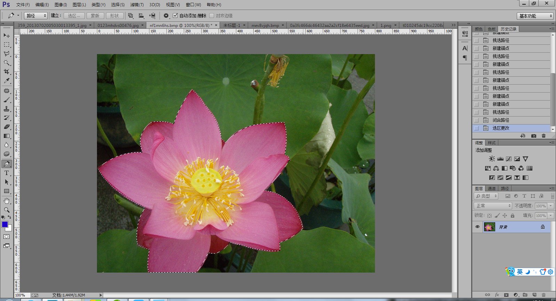Expand the 正常 blend mode dropdown

click(493, 206)
